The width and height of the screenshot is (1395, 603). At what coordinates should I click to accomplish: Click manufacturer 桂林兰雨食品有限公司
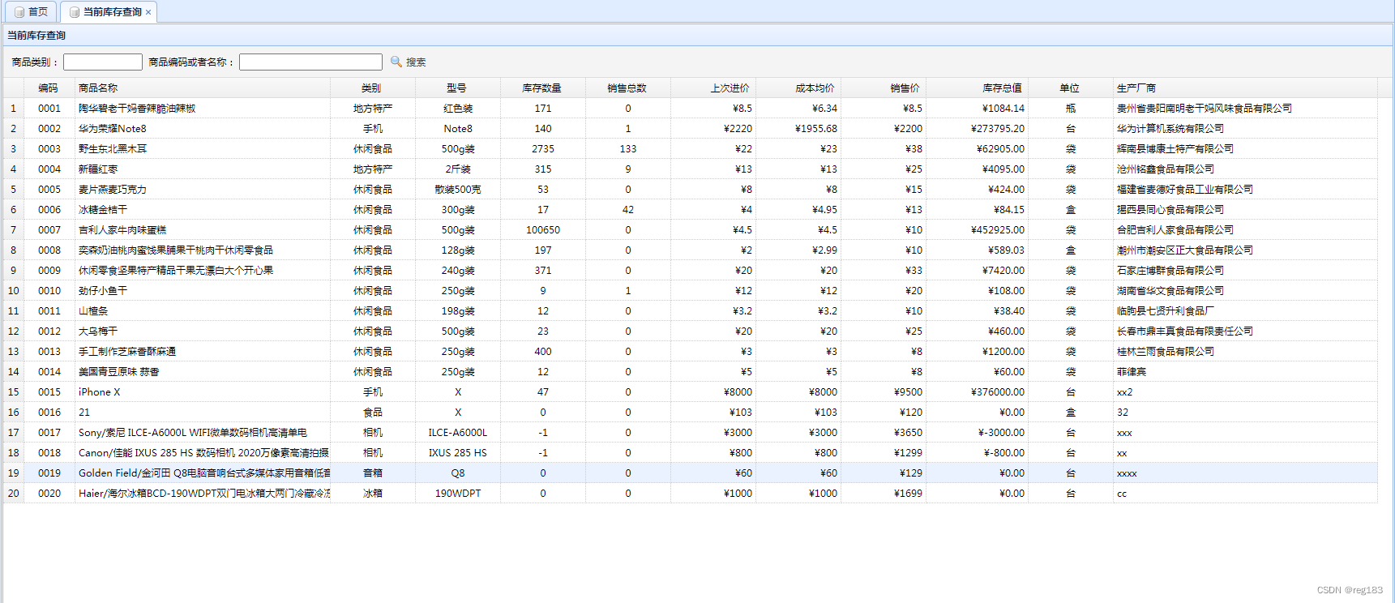1166,351
